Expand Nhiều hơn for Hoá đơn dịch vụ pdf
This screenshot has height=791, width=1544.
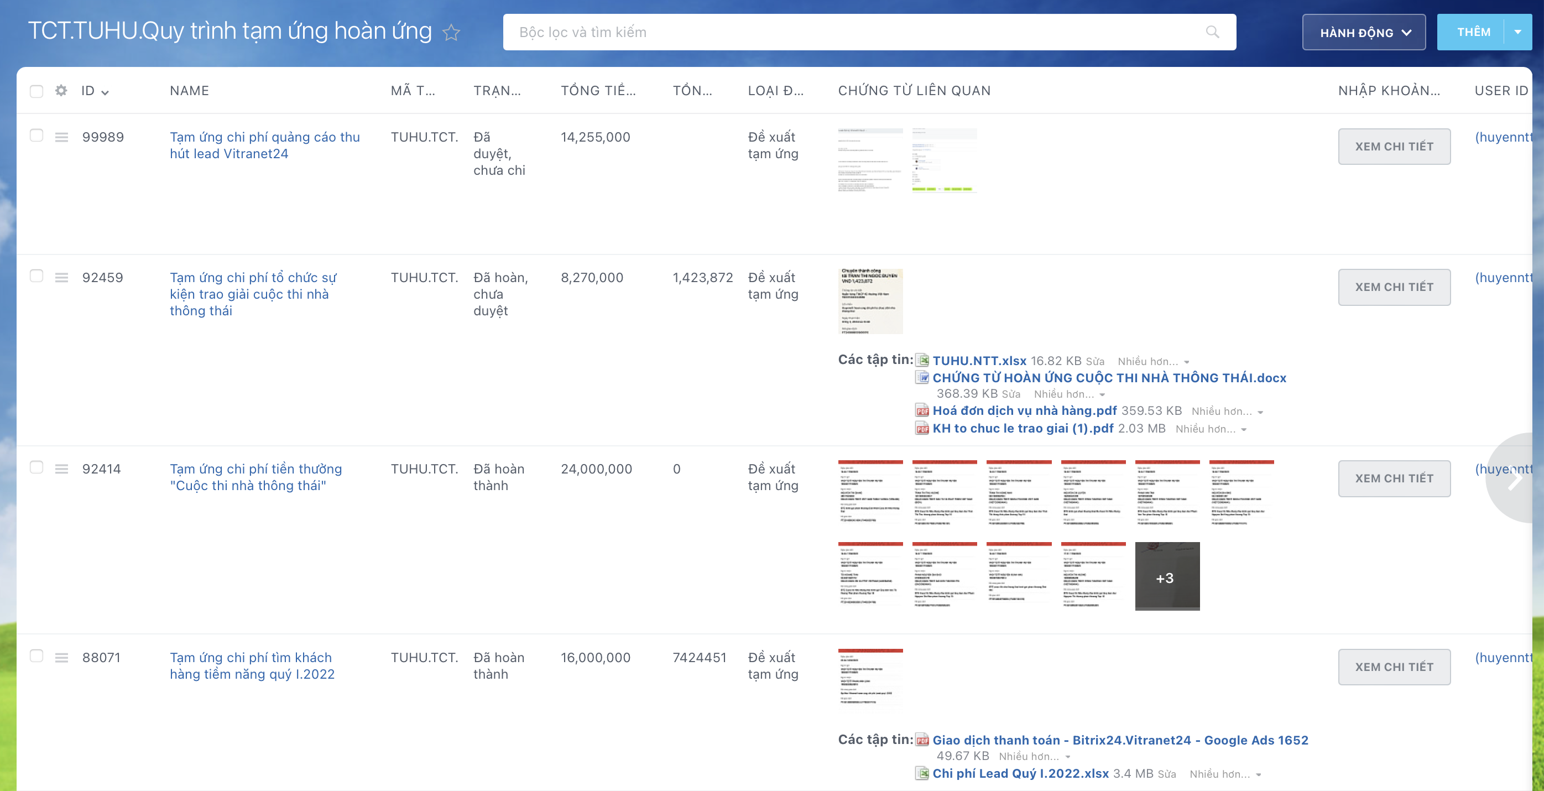coord(1227,412)
